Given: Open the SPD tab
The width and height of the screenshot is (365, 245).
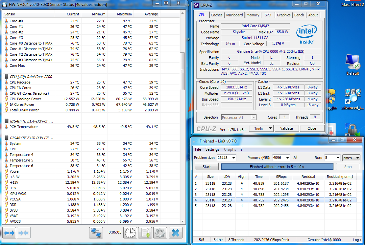Looking at the screenshot, I should coord(268,15).
